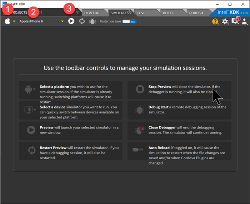250x204 pixels.
Task: Open the help question mark menu
Action: pyautogui.click(x=215, y=21)
